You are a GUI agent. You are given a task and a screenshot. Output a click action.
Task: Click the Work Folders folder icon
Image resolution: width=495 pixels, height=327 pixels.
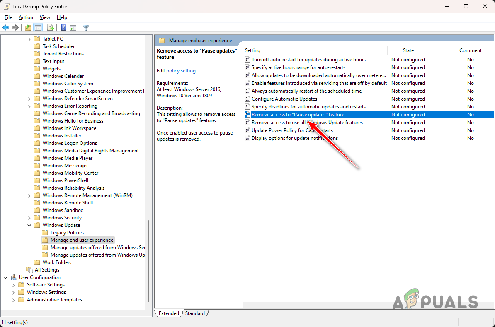click(37, 262)
